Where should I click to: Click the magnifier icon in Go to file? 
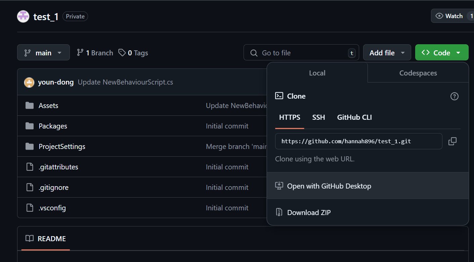pos(254,53)
